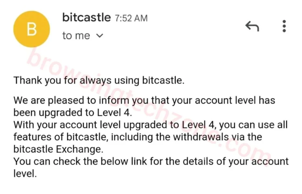Click the yellow B sender avatar

(32, 29)
